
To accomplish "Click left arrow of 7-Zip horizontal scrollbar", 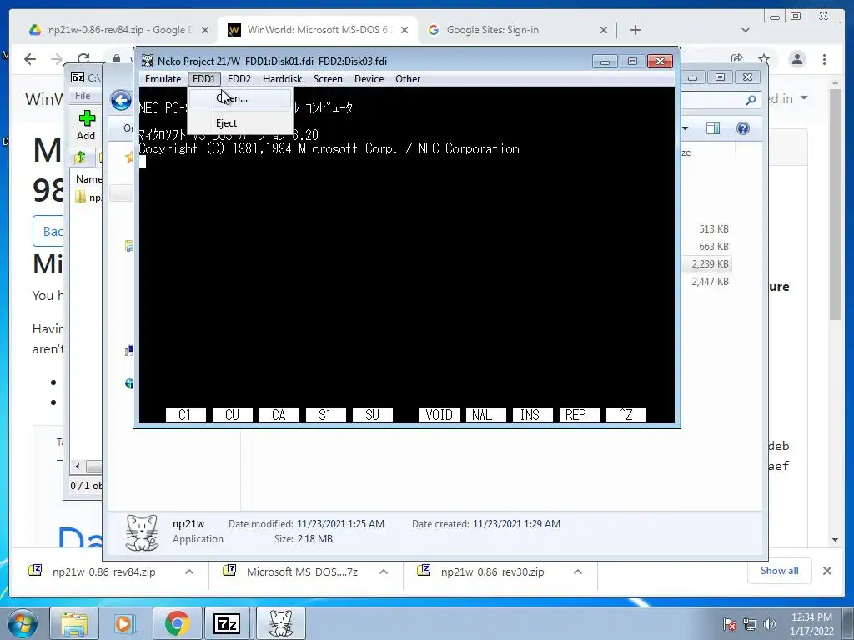I will [78, 467].
